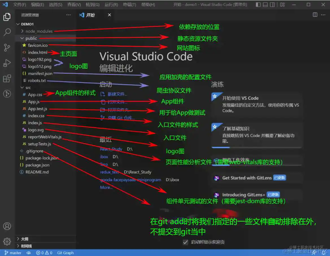Image resolution: width=330 pixels, height=256 pixels.
Task: Open the 查看(V) menu
Action: click(74, 5)
